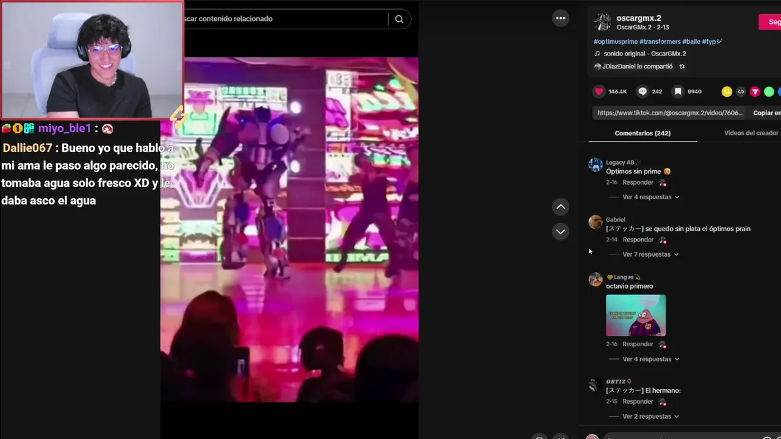This screenshot has width=781, height=439.
Task: Click Responder on Lang's comment
Action: 638,344
